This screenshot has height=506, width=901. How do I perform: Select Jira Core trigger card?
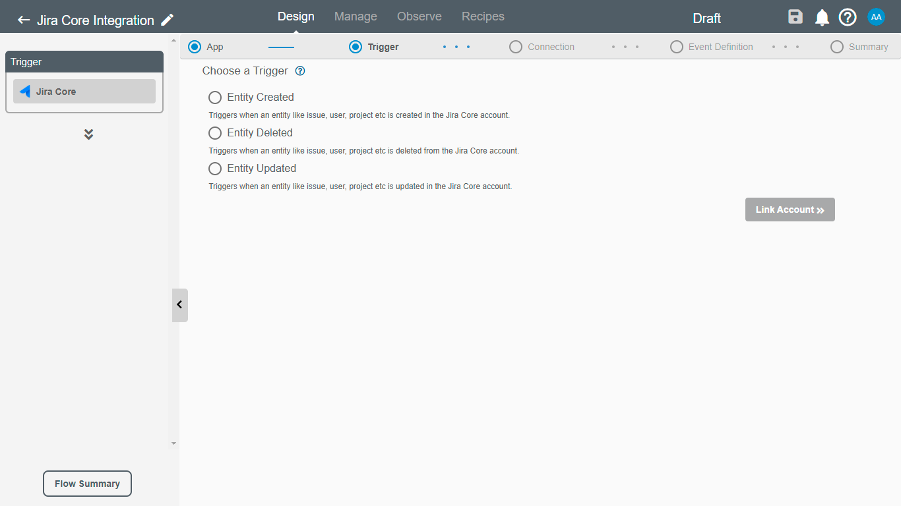[x=84, y=92]
